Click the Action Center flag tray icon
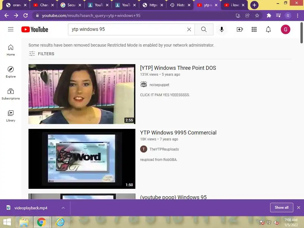This screenshot has width=304, height=228. click(x=262, y=222)
